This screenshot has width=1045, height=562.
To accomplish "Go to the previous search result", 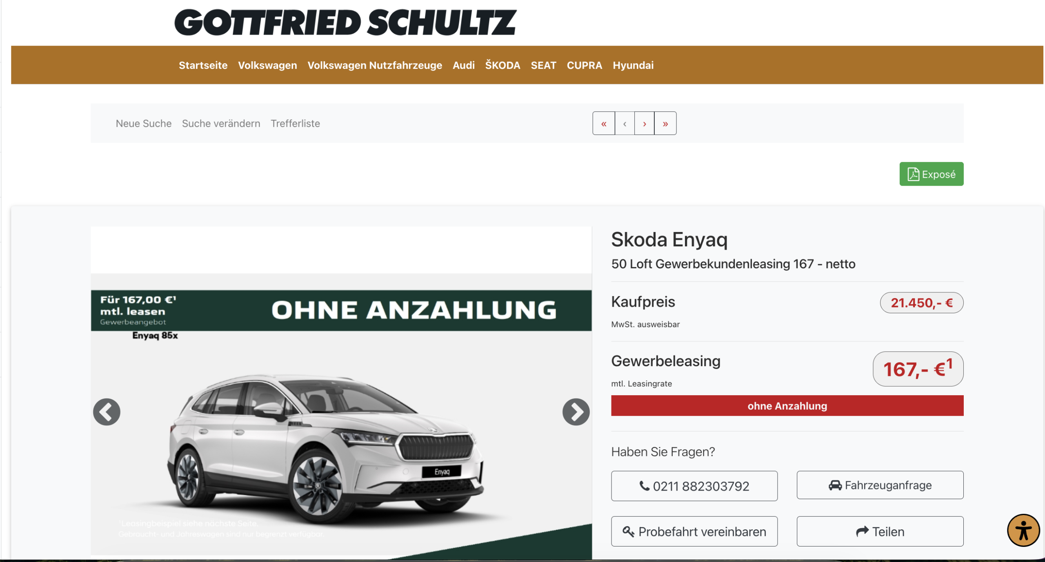I will click(x=625, y=124).
